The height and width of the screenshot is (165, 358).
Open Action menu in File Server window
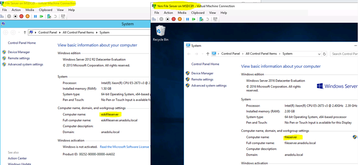tap(16, 10)
